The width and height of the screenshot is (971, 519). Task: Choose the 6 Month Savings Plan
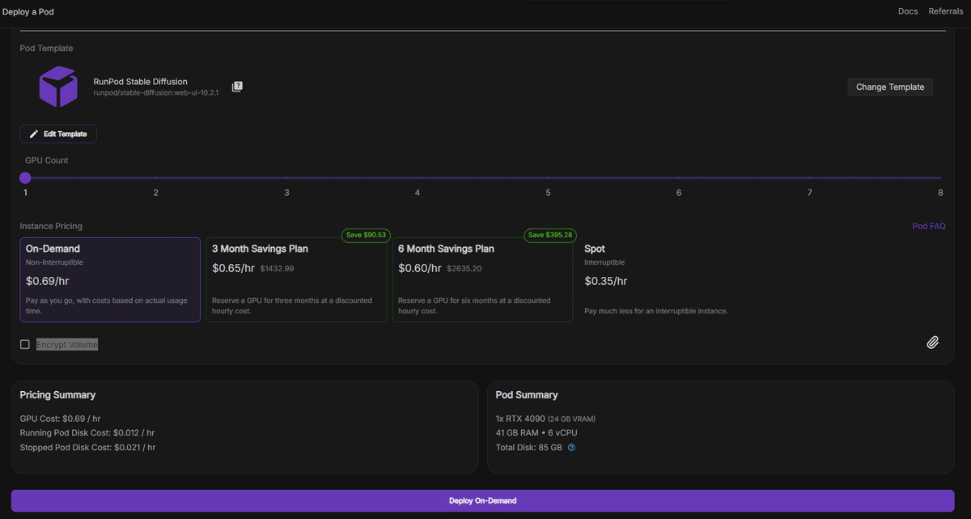(x=482, y=279)
